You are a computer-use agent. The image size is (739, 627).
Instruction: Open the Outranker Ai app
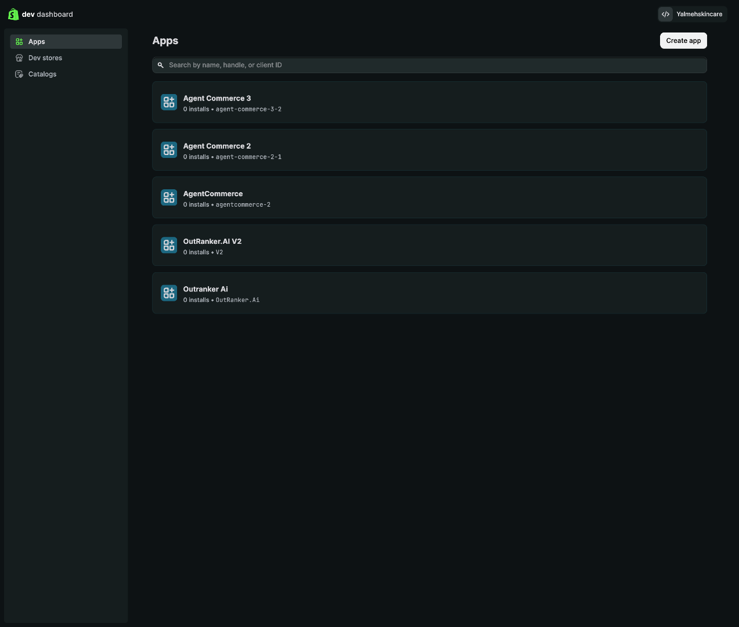tap(430, 293)
